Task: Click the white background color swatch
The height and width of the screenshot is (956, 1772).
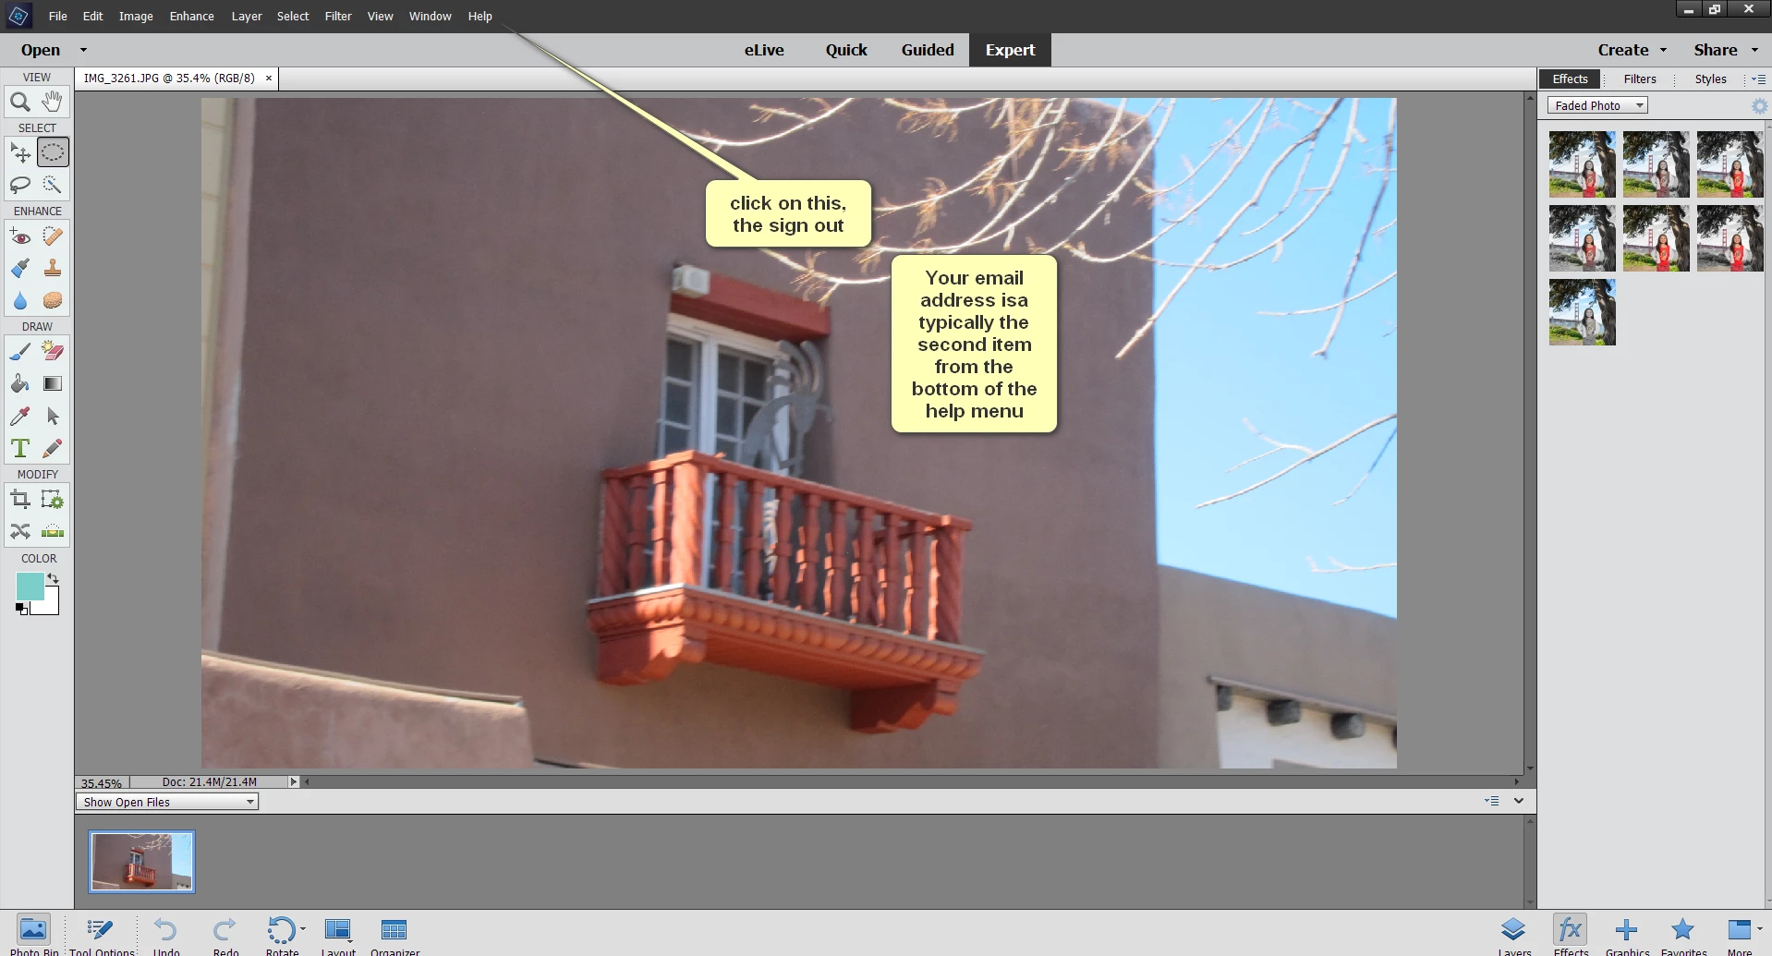Action: click(x=52, y=604)
